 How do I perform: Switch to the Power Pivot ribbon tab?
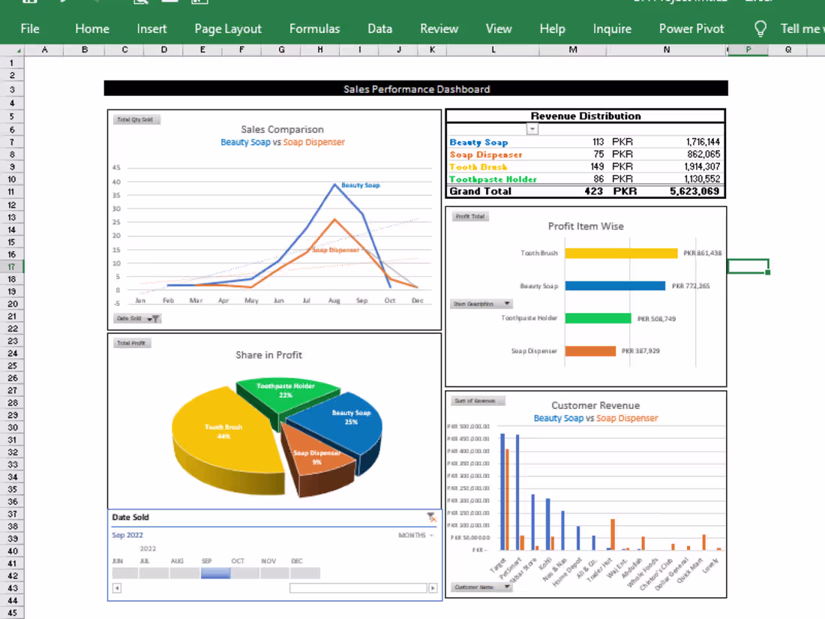[x=691, y=29]
